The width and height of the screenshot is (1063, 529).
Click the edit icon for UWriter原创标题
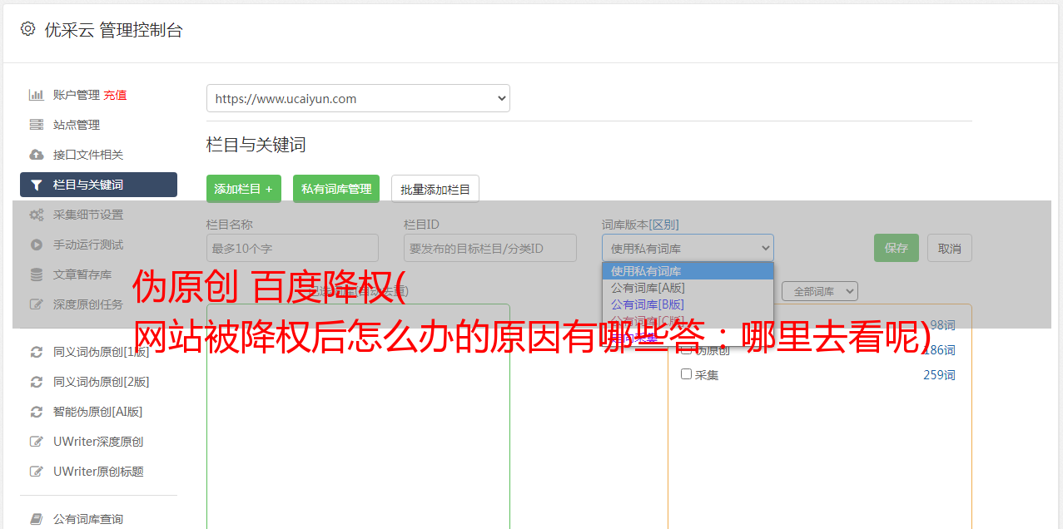coord(37,472)
